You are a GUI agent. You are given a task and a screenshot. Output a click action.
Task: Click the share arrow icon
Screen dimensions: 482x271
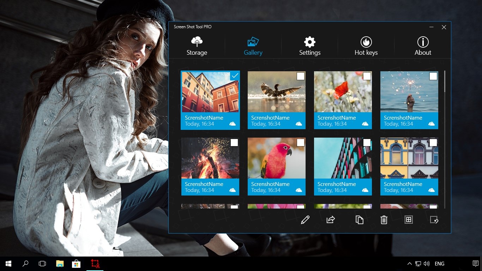click(331, 220)
